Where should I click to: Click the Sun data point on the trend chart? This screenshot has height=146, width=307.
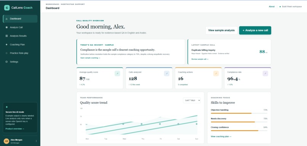tap(197, 124)
